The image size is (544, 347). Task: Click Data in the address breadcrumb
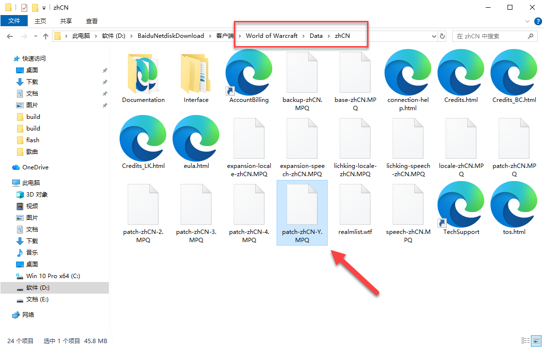click(316, 35)
